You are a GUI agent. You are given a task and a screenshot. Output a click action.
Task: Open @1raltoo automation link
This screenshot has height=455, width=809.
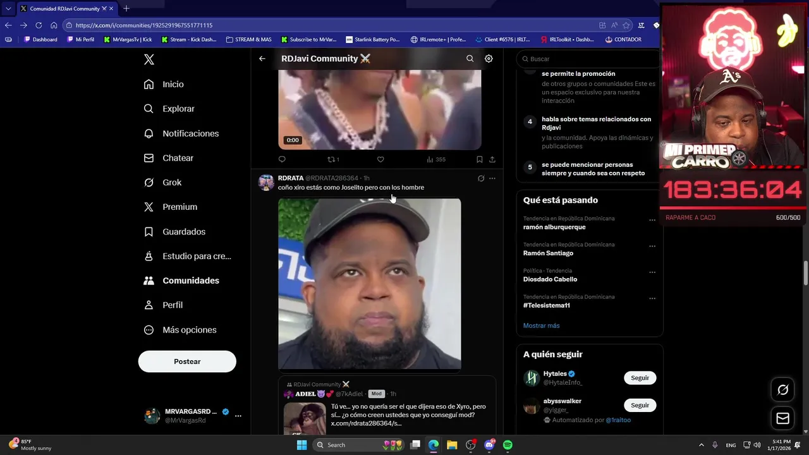(x=618, y=420)
